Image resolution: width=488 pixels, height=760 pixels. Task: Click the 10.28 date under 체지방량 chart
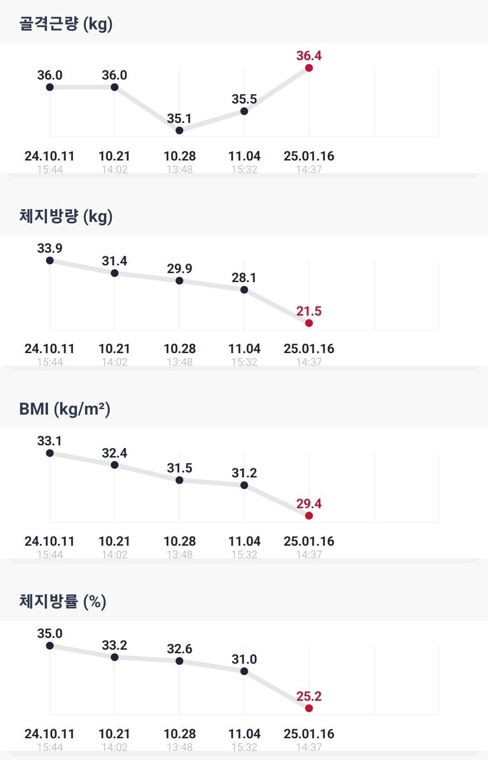pyautogui.click(x=180, y=349)
